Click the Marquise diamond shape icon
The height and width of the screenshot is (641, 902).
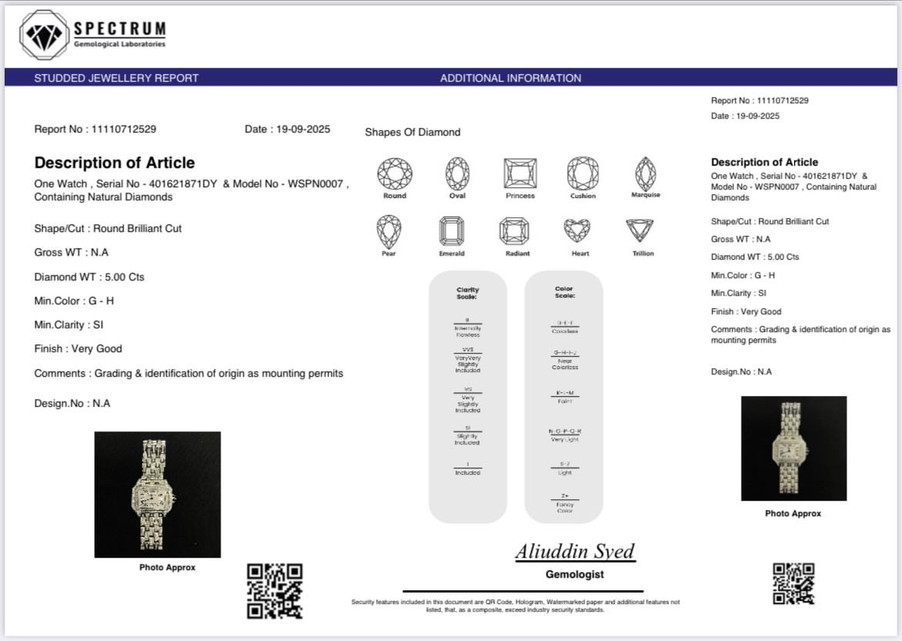click(x=645, y=173)
